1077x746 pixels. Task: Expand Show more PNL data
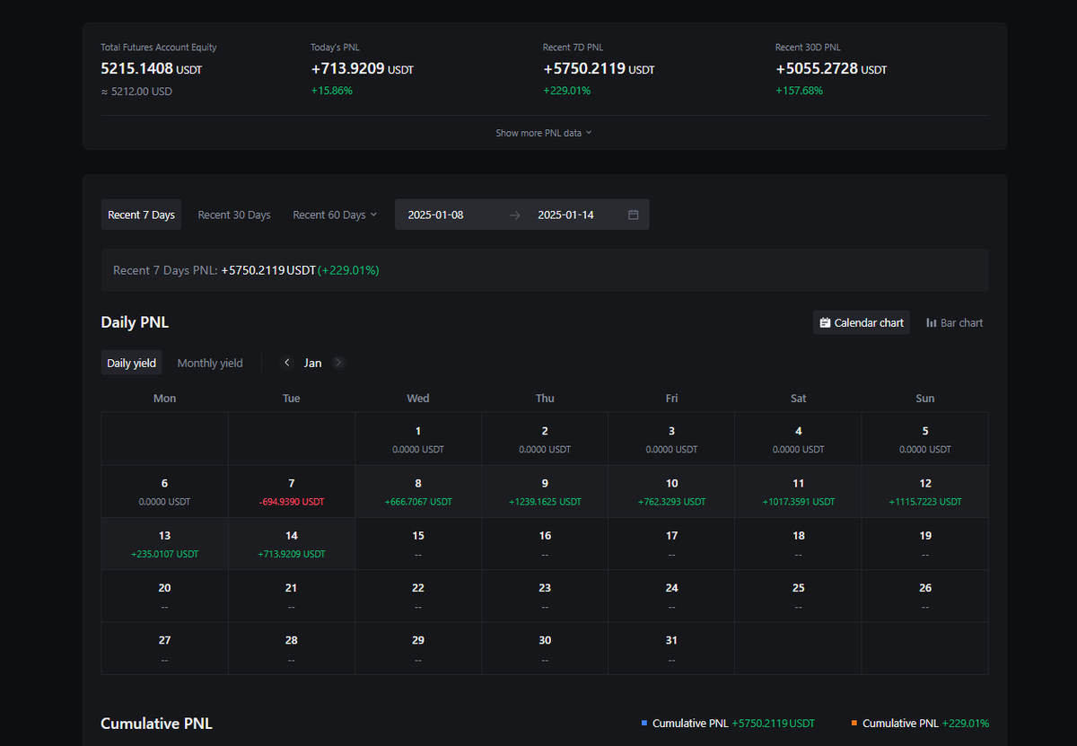tap(544, 133)
